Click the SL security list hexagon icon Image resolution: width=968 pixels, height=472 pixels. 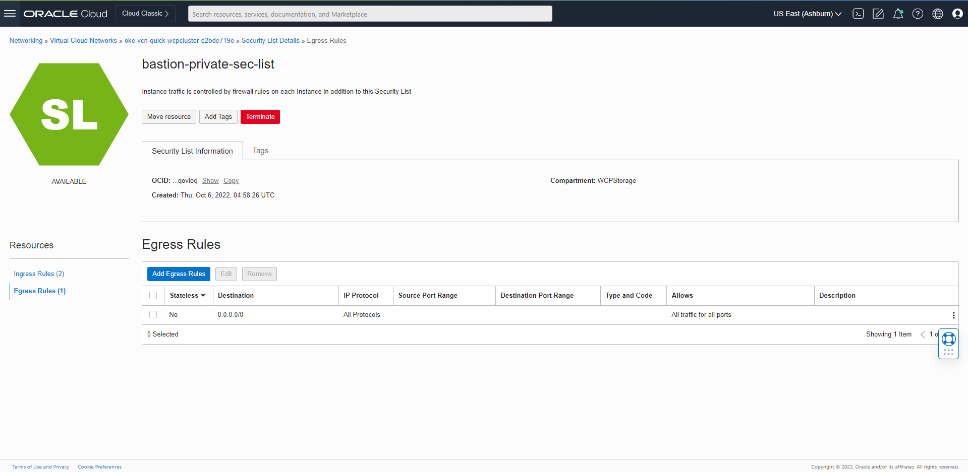tap(69, 114)
